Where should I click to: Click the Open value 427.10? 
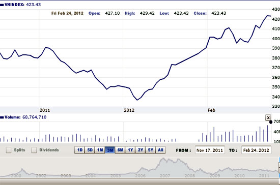[113, 13]
